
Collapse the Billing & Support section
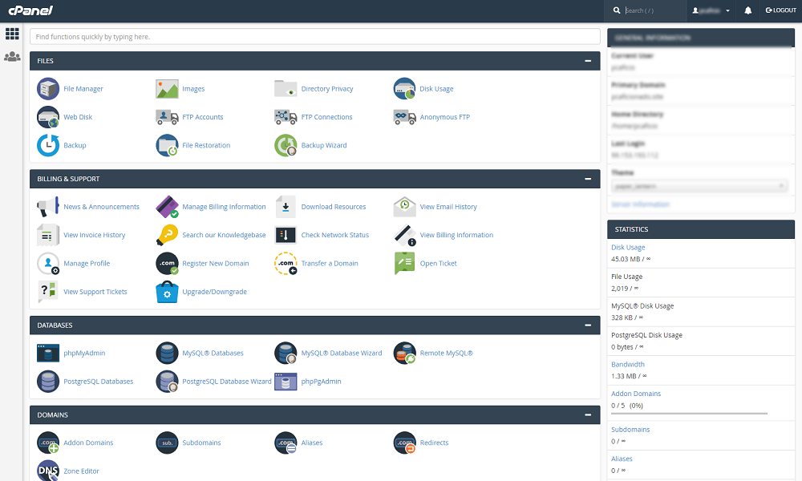(588, 179)
